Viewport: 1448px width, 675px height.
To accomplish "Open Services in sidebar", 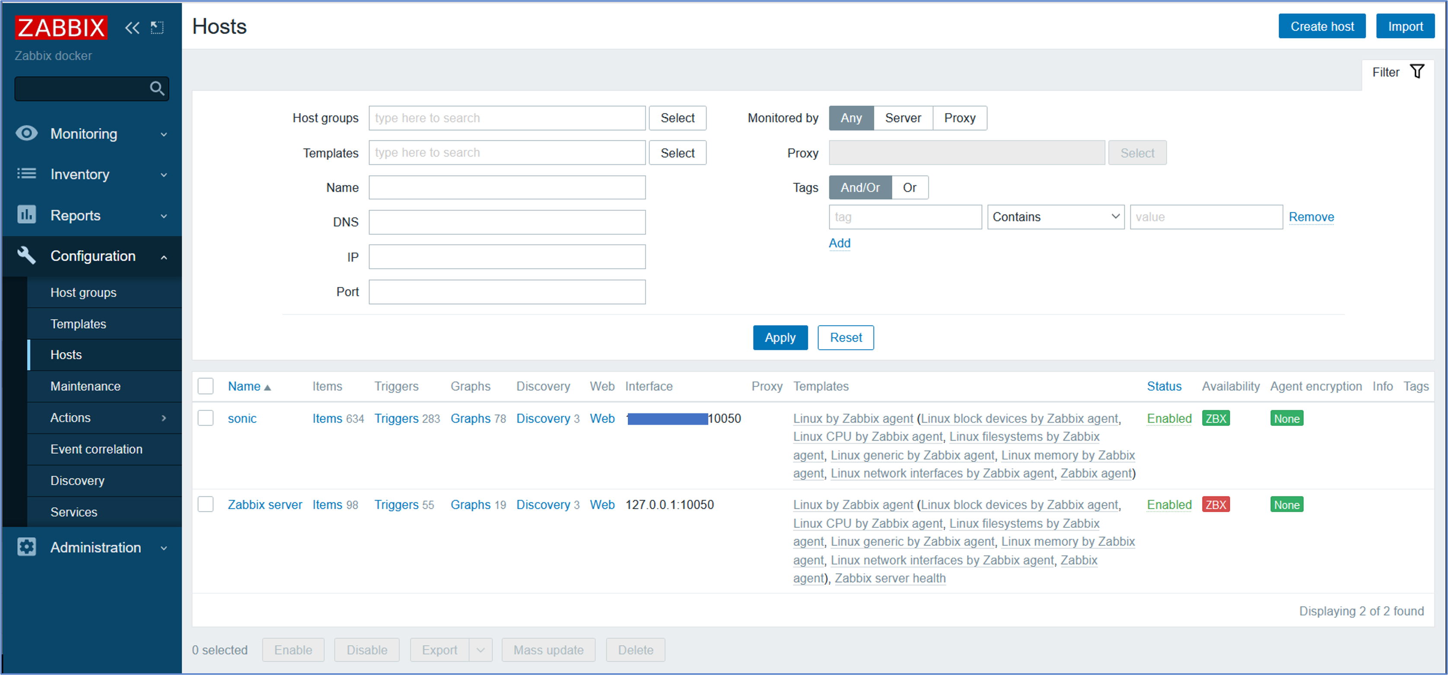I will pos(73,512).
